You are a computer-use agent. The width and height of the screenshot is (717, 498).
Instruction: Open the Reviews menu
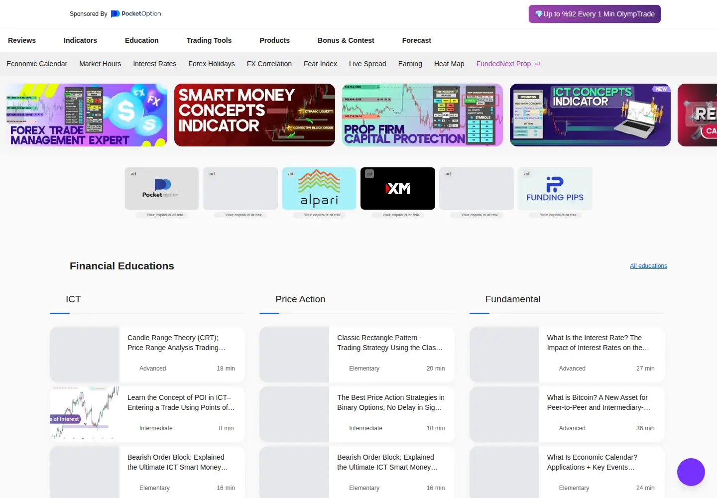(x=22, y=40)
